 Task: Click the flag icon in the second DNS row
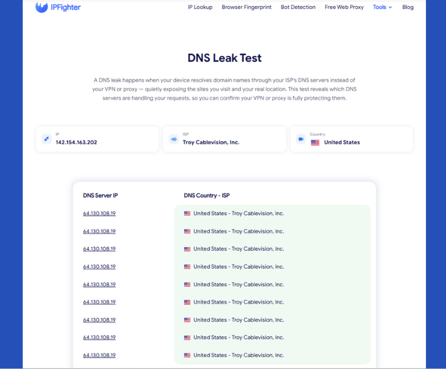click(x=187, y=231)
